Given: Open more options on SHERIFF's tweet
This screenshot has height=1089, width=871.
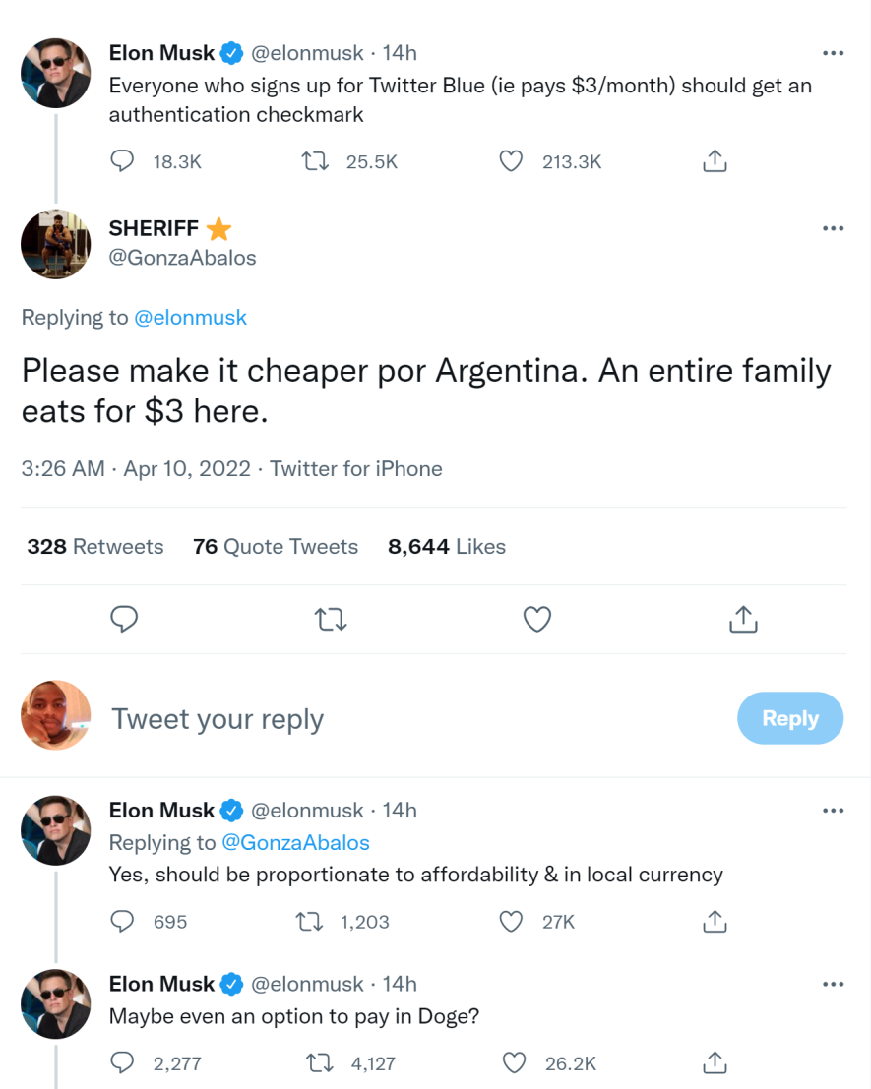Looking at the screenshot, I should coord(833,228).
